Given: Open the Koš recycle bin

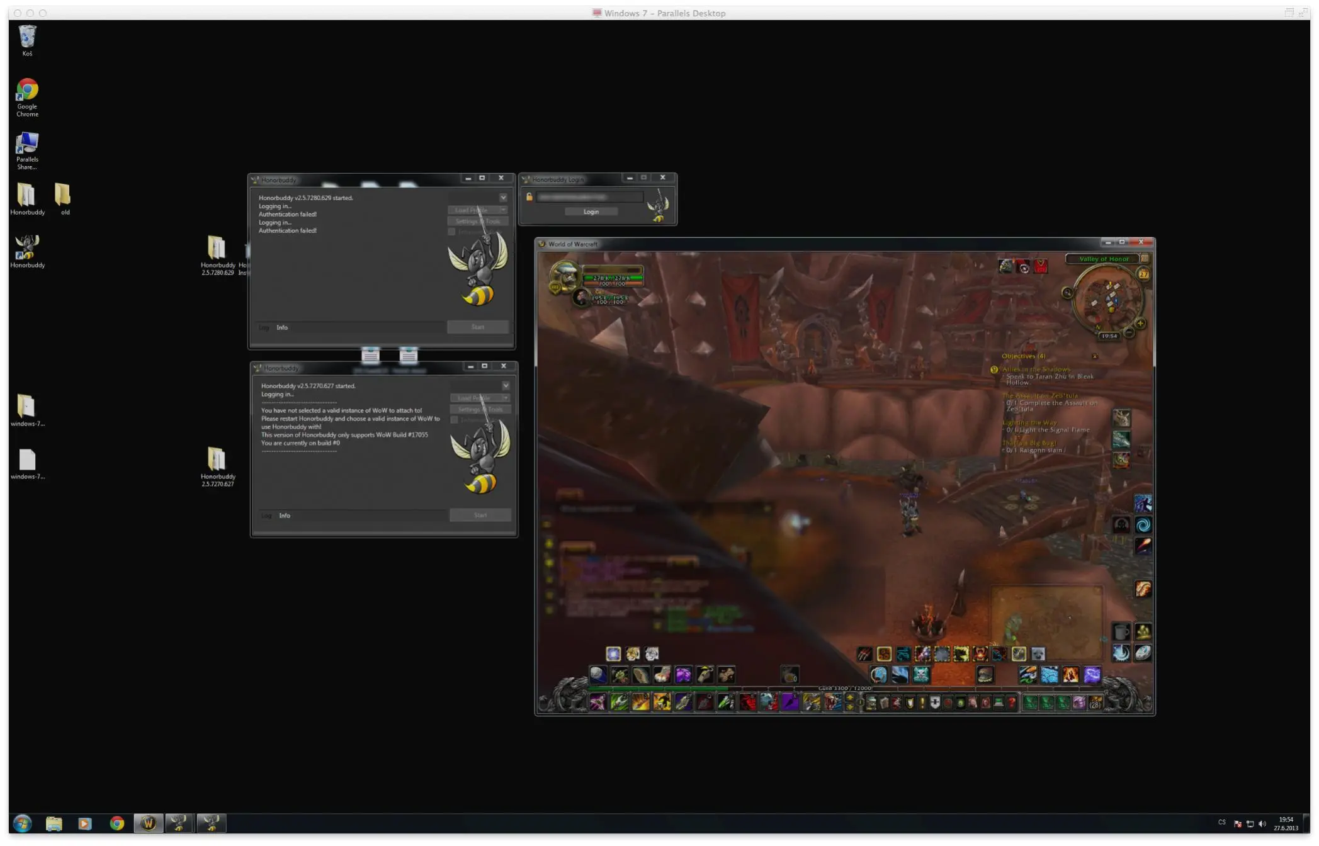Looking at the screenshot, I should click(x=27, y=40).
